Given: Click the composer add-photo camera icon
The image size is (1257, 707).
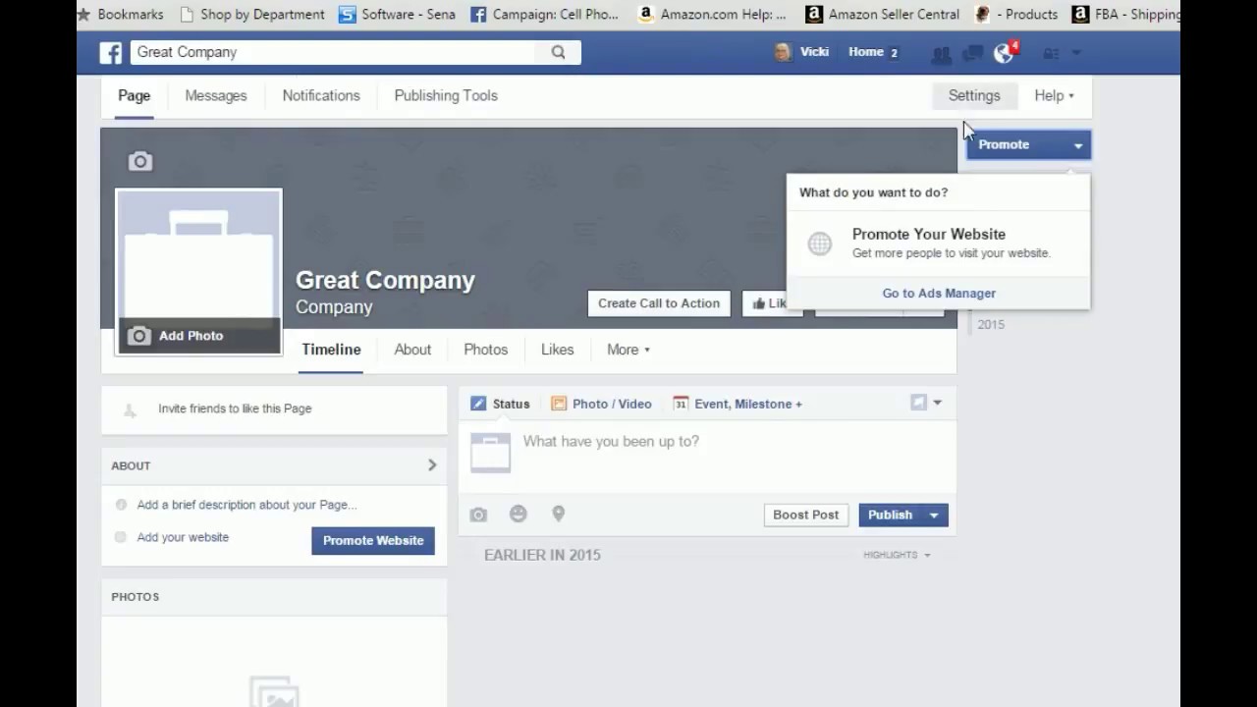Looking at the screenshot, I should pyautogui.click(x=478, y=515).
